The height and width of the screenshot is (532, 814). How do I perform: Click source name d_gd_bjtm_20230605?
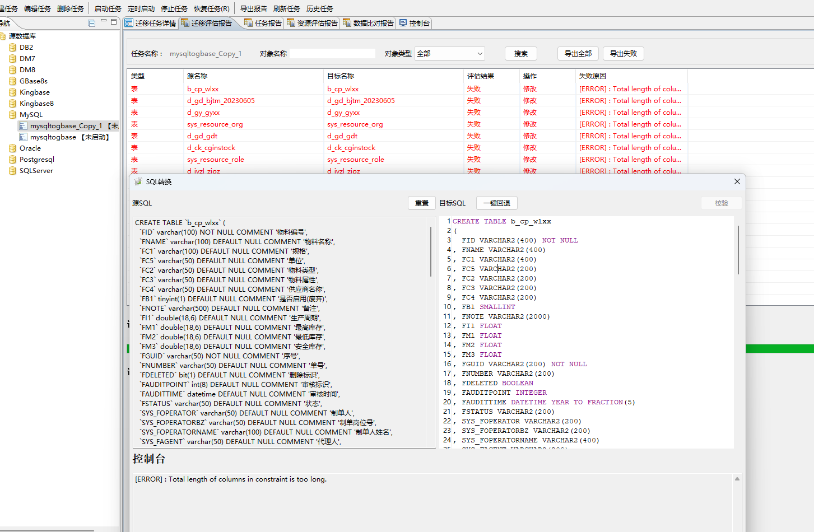(221, 101)
